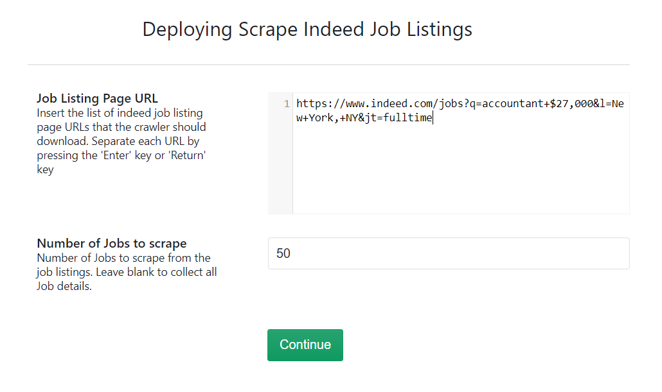
Task: Click line number 1 in the URL editor gutter
Action: pos(286,104)
